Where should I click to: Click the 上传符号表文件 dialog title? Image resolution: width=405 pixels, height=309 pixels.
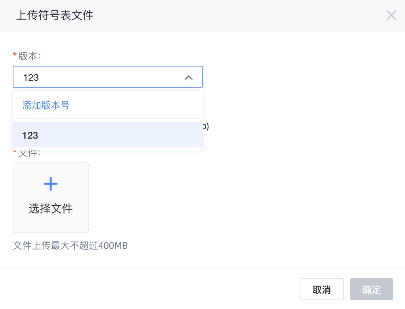click(55, 15)
